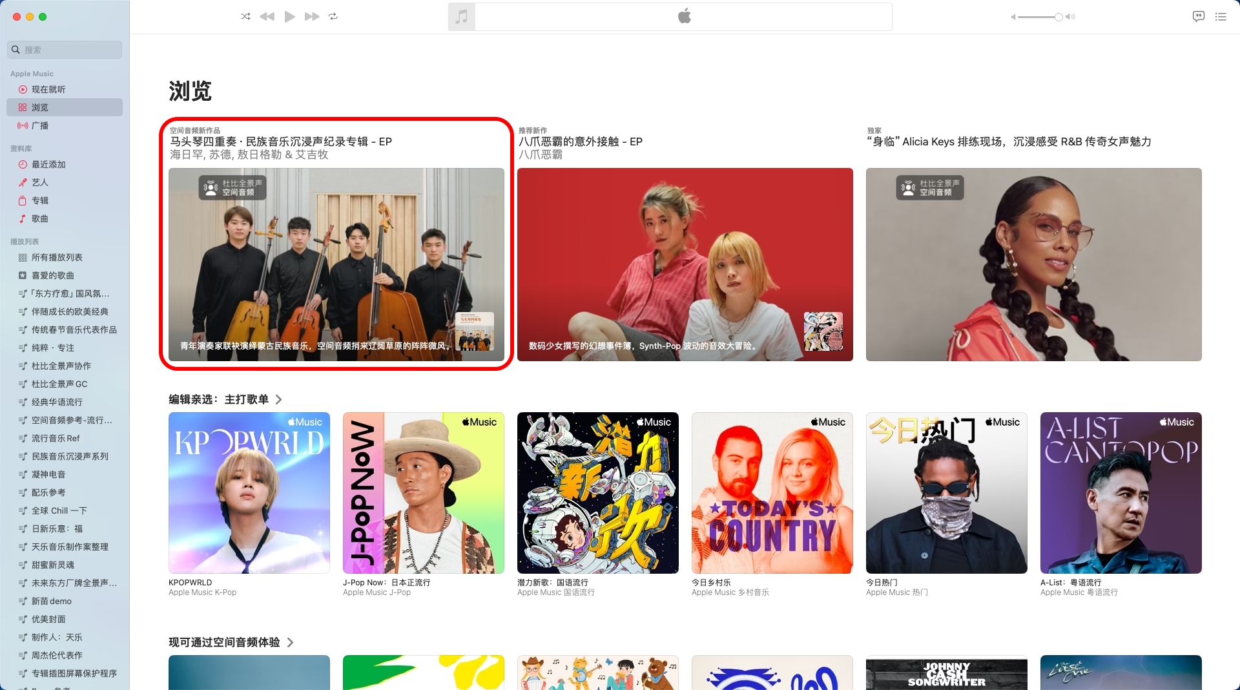Screen dimensions: 1240x690
Task: Select 浏览 in sidebar
Action: click(x=65, y=107)
